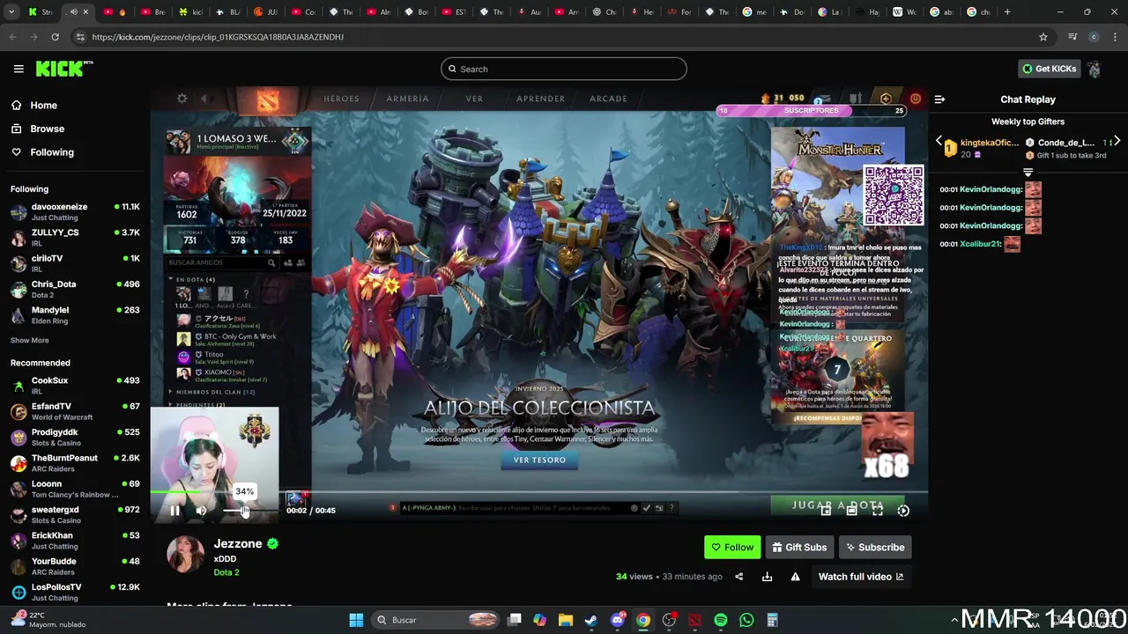Click the Dota settings gear in the video

(x=182, y=99)
